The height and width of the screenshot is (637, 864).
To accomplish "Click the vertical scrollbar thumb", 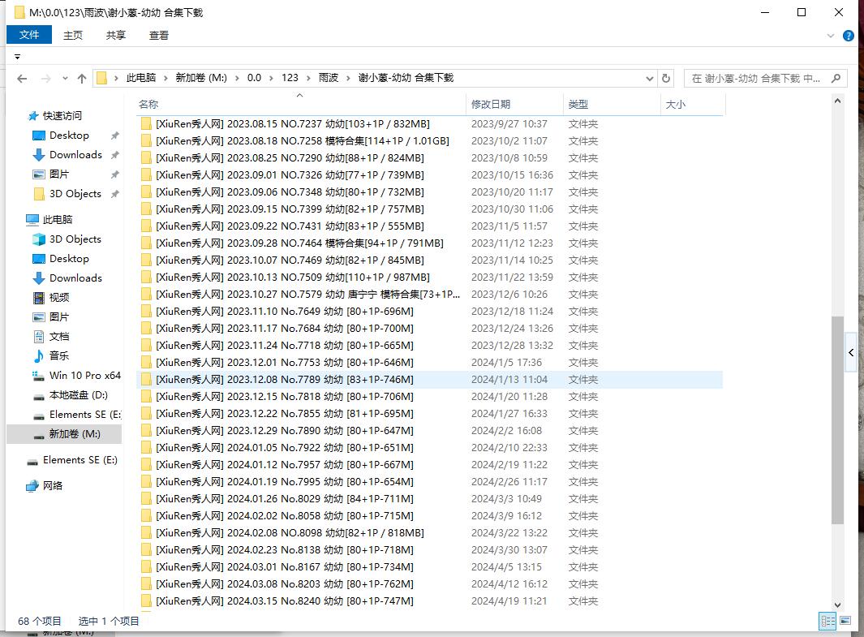I will [837, 420].
